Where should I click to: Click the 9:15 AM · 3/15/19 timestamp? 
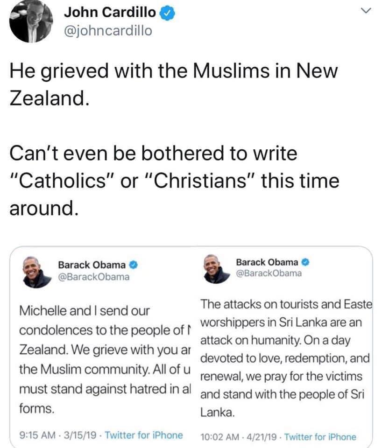point(59,435)
